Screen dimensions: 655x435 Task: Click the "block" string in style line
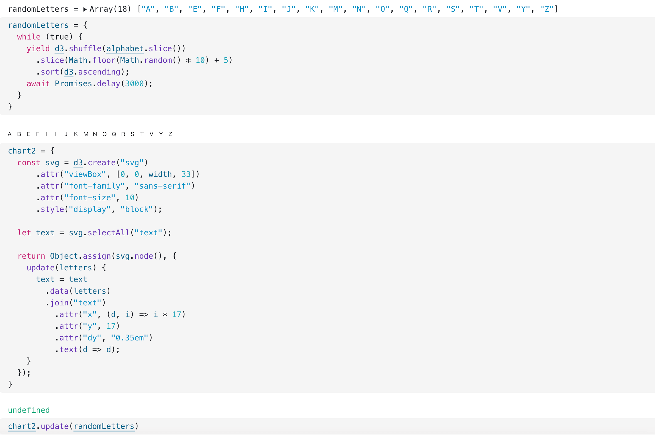137,209
